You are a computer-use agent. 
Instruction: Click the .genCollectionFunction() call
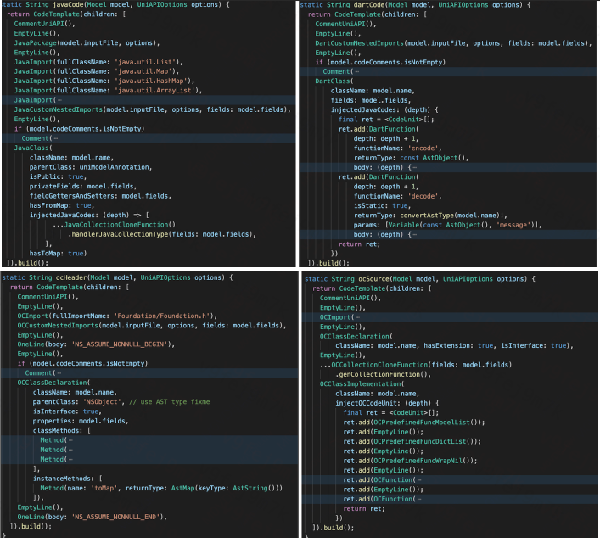383,375
